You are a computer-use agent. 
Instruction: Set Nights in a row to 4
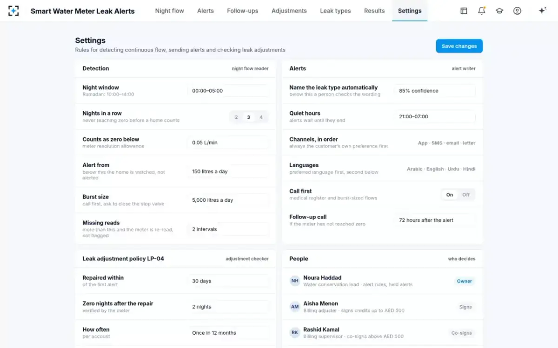[x=261, y=117]
